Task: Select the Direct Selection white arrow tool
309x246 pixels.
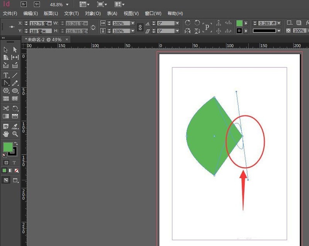Action: tap(15, 49)
